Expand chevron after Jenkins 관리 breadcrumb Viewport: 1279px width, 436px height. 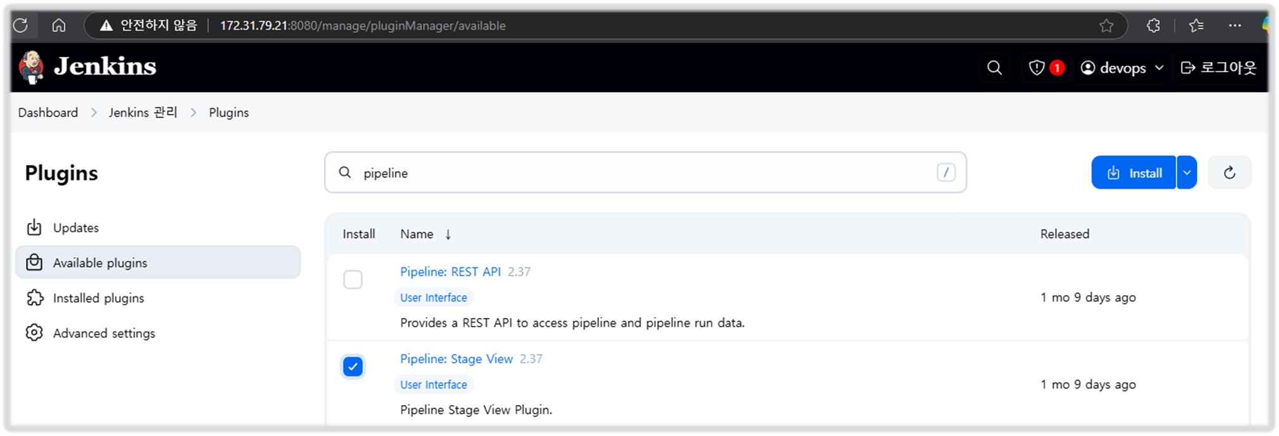tap(194, 112)
